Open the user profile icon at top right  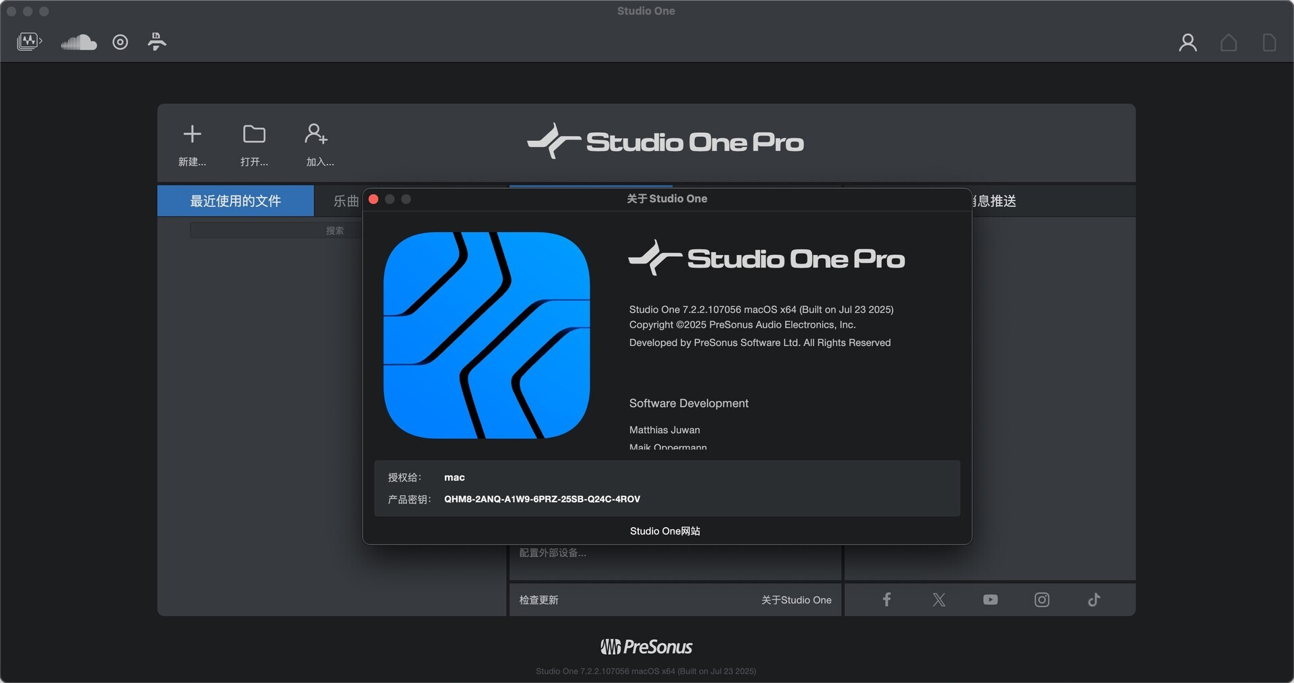point(1188,42)
